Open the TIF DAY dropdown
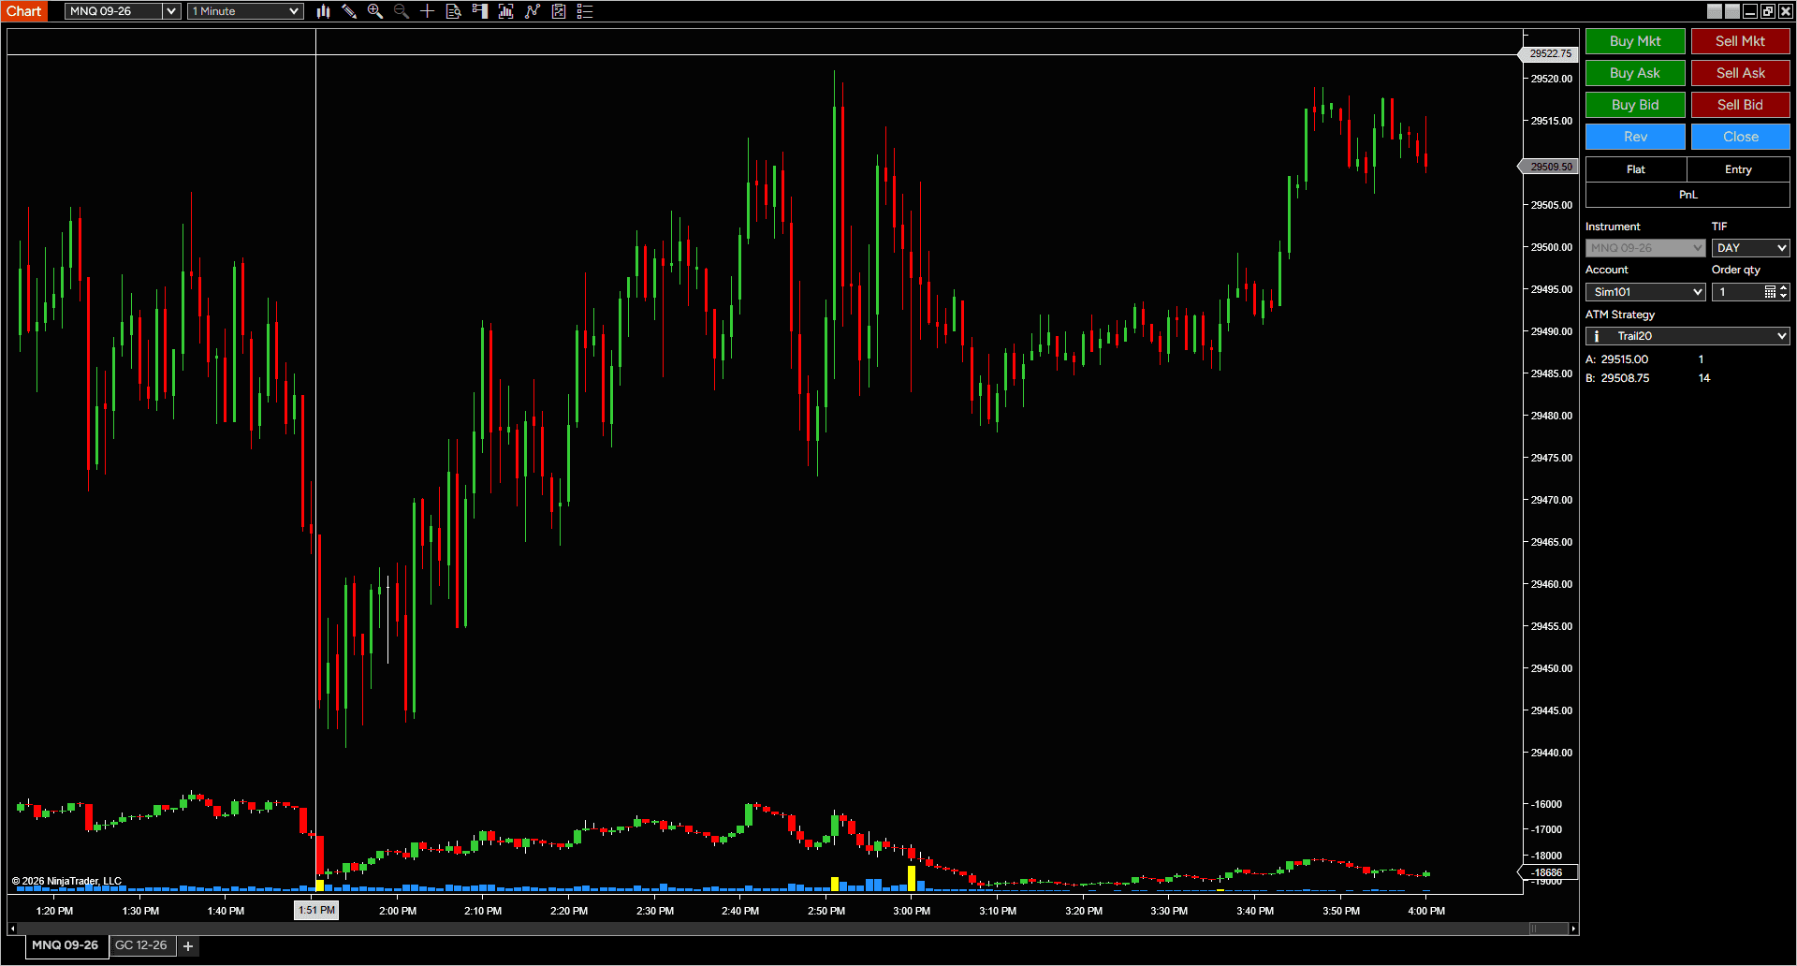This screenshot has width=1797, height=966. click(1750, 248)
